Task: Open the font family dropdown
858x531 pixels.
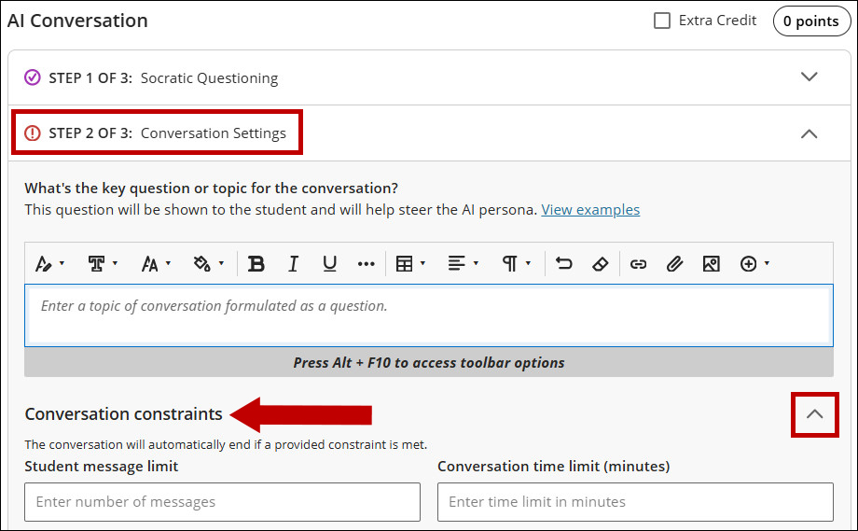Action: (x=102, y=264)
